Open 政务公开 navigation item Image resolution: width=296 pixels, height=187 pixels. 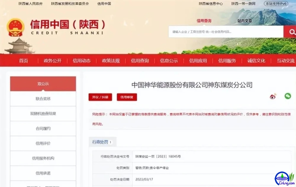(52, 61)
